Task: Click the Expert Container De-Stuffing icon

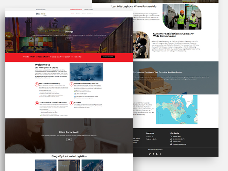Action: point(37,103)
